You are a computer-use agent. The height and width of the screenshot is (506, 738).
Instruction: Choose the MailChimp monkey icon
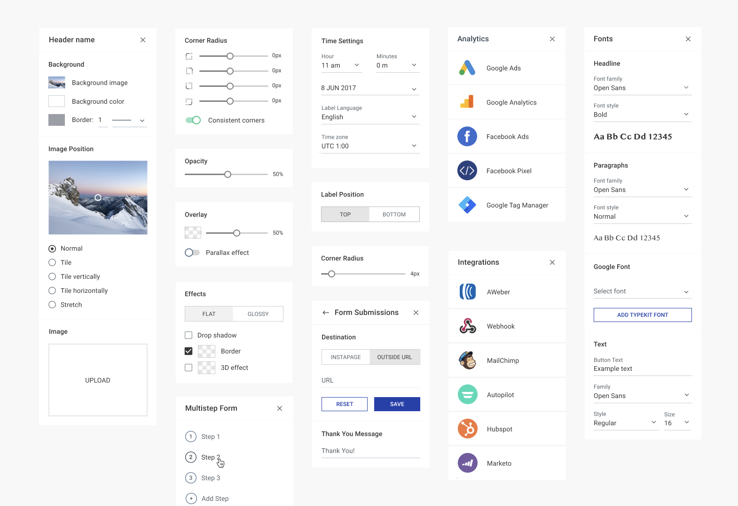[x=468, y=360]
